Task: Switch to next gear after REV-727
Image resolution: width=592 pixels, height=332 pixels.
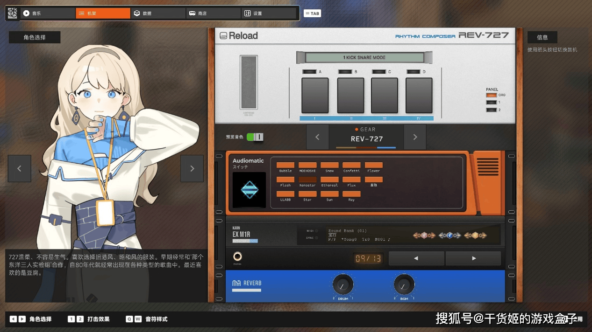Action: 415,137
